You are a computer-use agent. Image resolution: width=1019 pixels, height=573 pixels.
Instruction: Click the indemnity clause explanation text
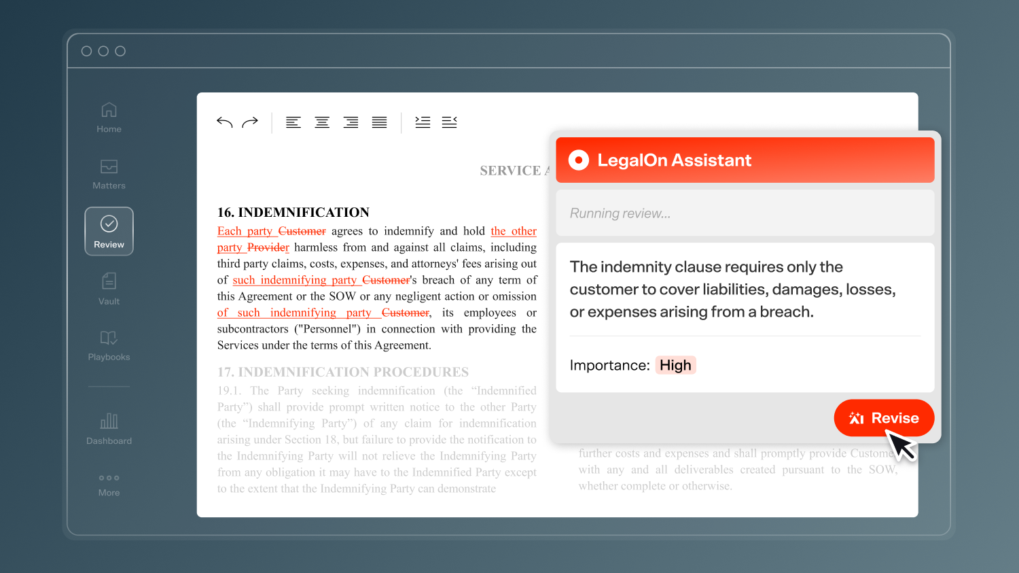733,290
